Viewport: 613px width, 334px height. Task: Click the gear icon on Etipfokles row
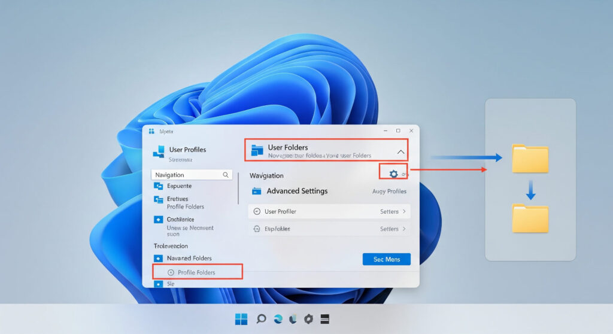257,229
